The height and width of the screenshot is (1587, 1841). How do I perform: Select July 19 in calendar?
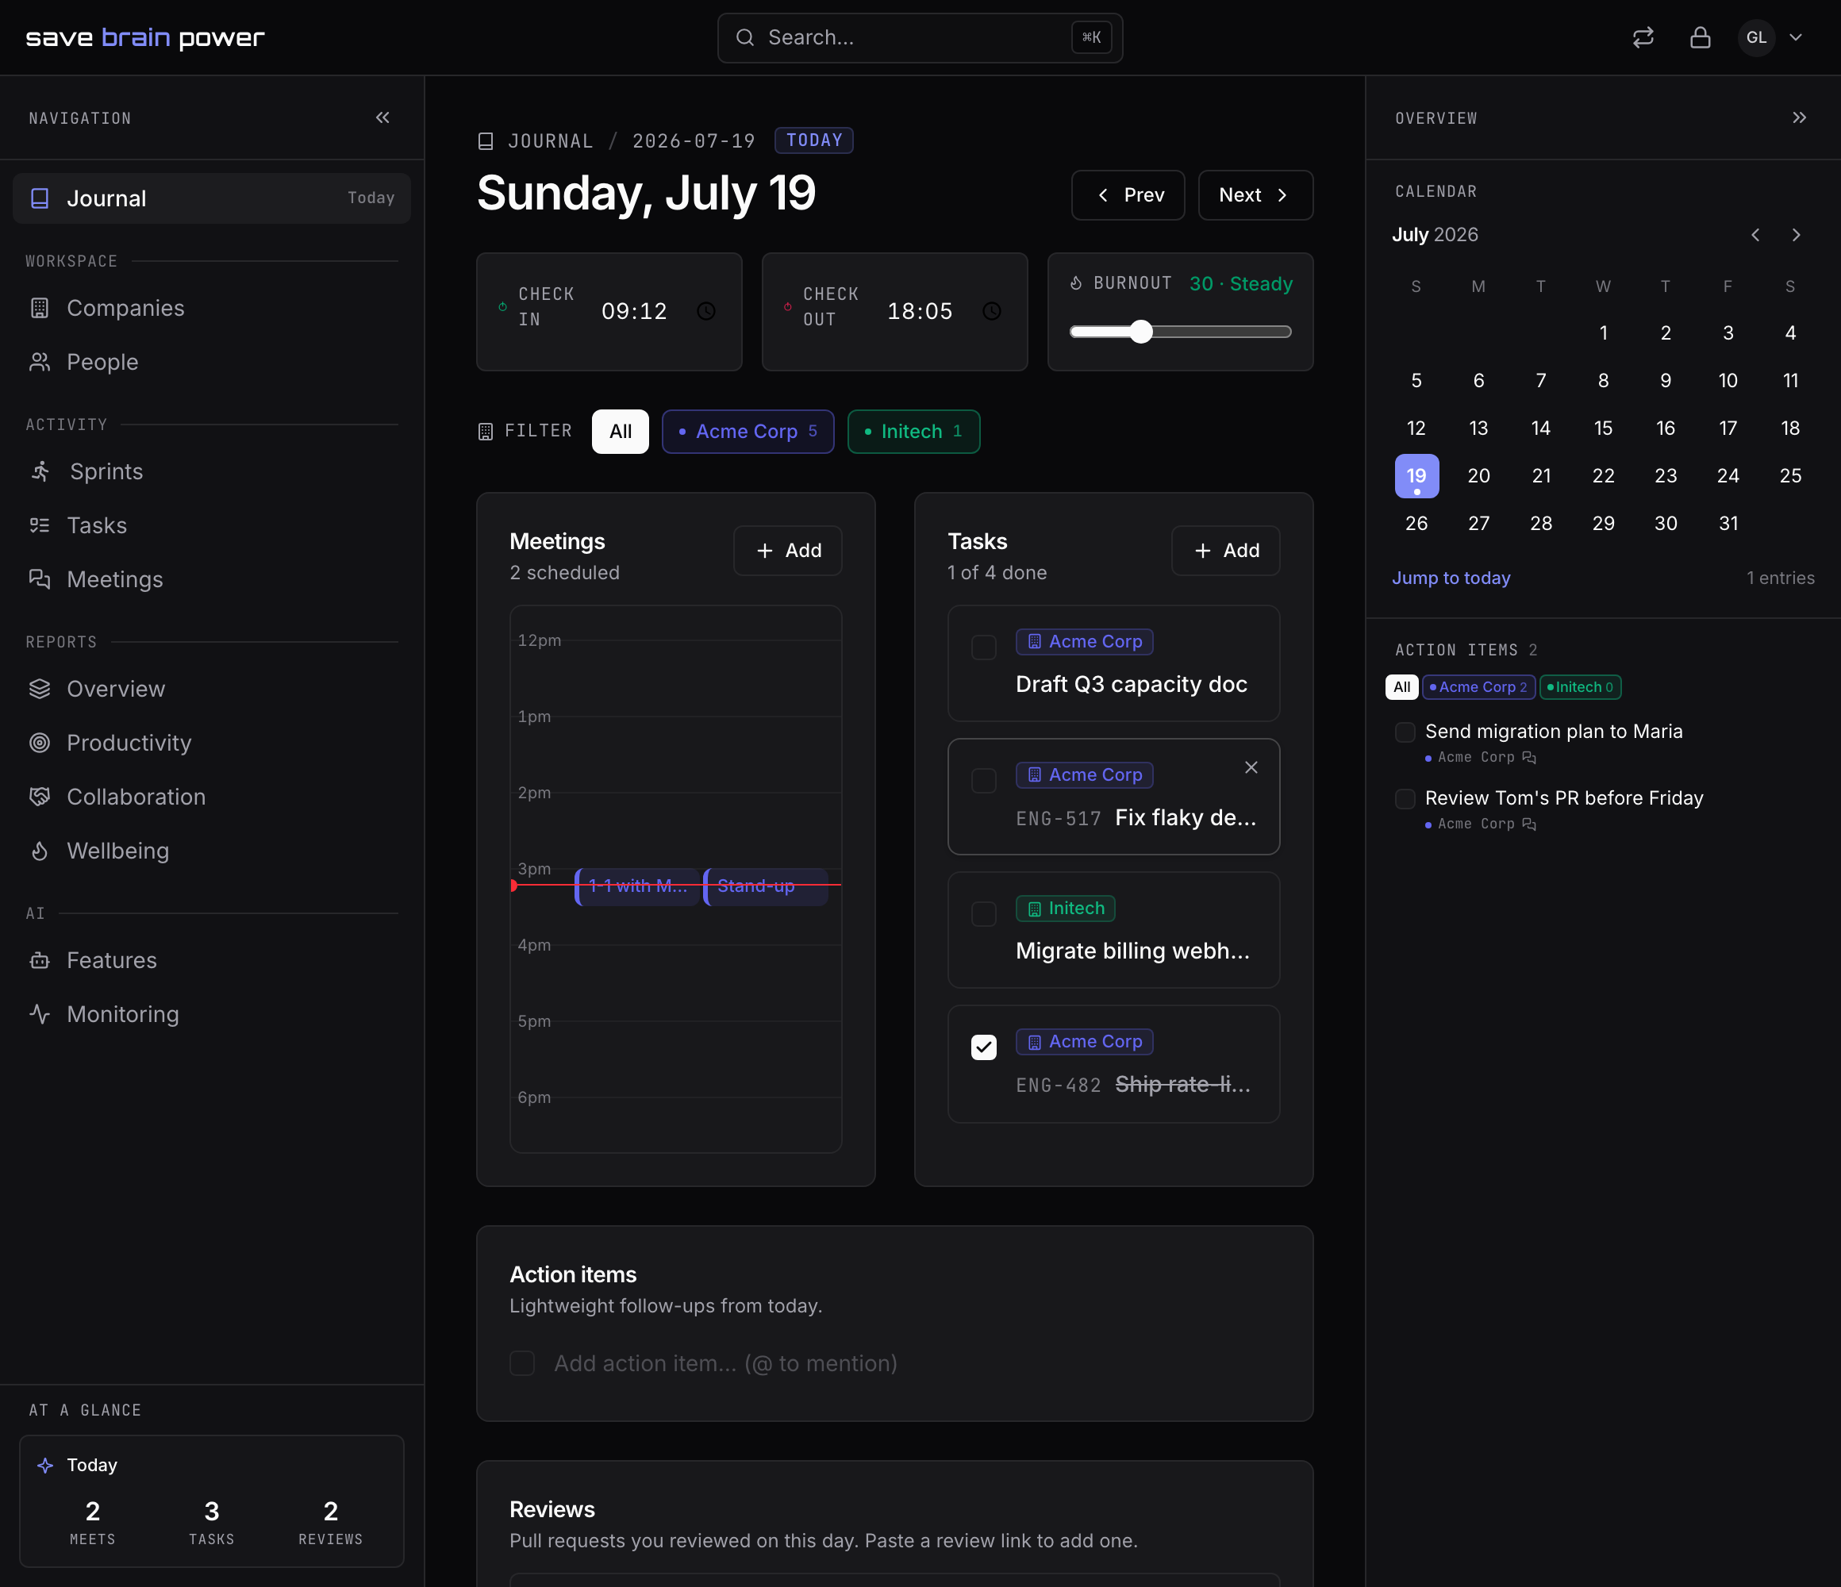coord(1416,475)
